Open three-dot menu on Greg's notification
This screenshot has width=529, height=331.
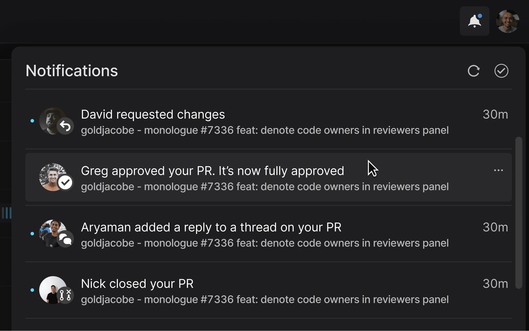[498, 170]
